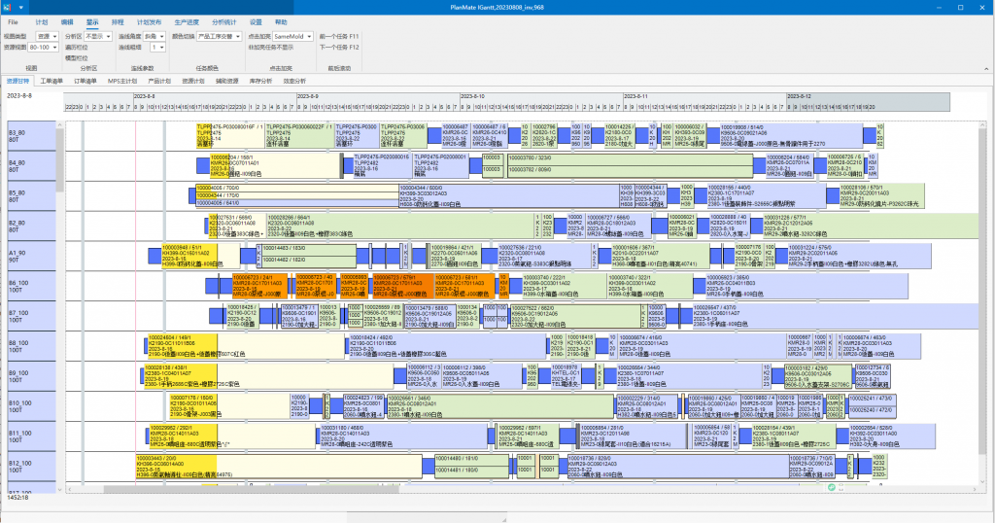Switch to the 效率分析 tab
The height and width of the screenshot is (523, 995).
[x=294, y=82]
